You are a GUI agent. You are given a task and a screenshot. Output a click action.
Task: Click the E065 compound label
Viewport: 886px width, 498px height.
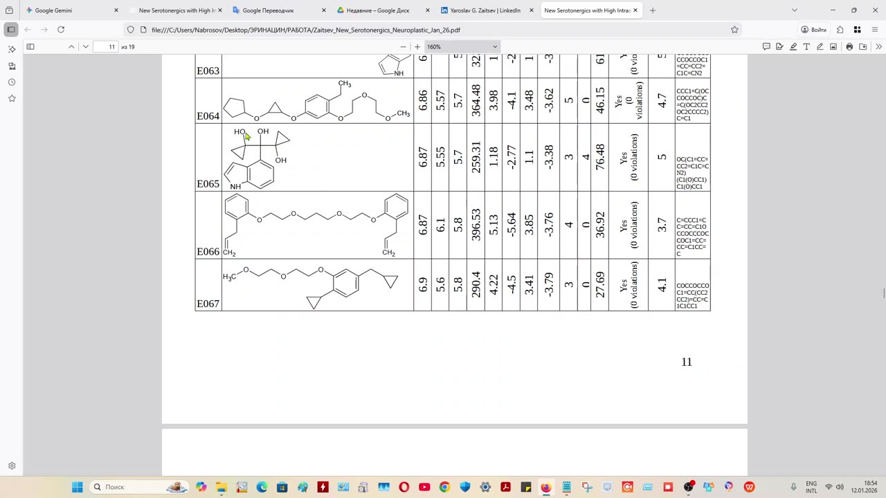tap(208, 184)
